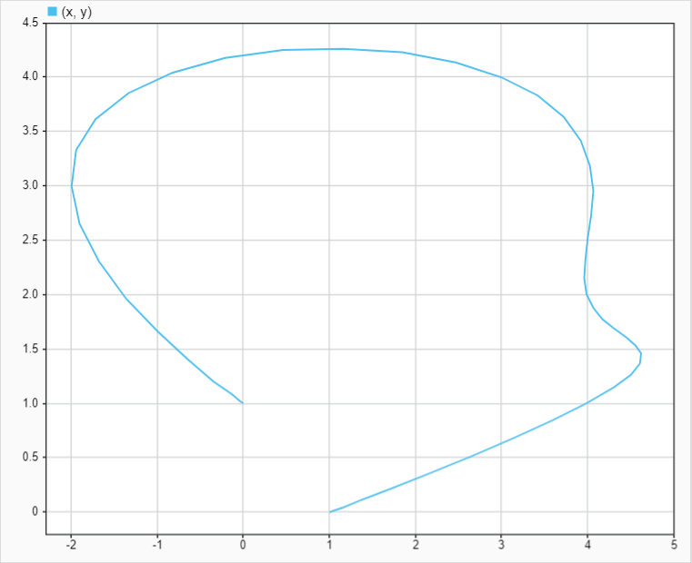Click the highest peak of the blue curve
692x563 pixels.
[343, 49]
